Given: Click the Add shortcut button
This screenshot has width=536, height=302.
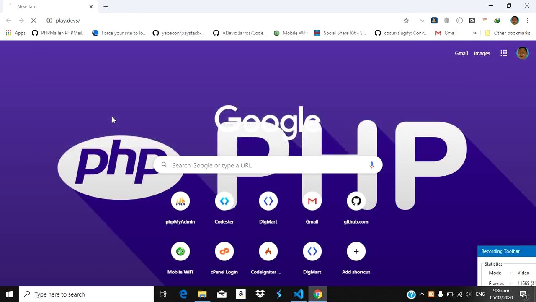Looking at the screenshot, I should coord(356,259).
